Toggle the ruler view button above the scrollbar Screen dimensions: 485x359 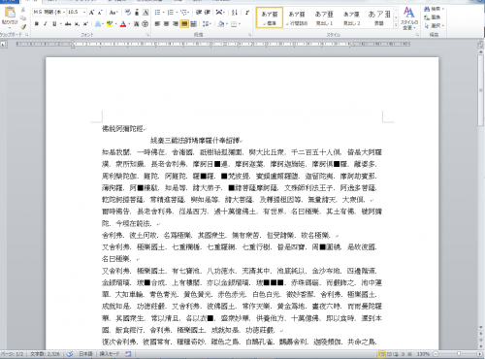480,46
